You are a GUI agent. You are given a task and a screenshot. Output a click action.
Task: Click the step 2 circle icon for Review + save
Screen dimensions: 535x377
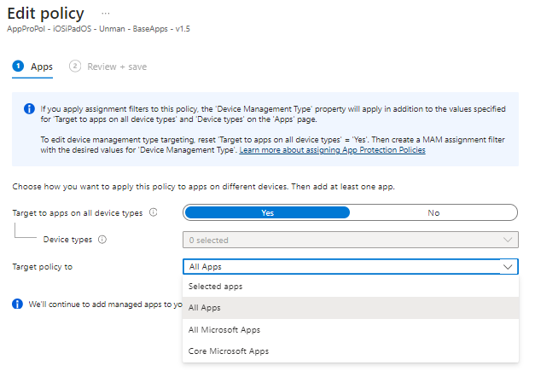click(x=75, y=66)
